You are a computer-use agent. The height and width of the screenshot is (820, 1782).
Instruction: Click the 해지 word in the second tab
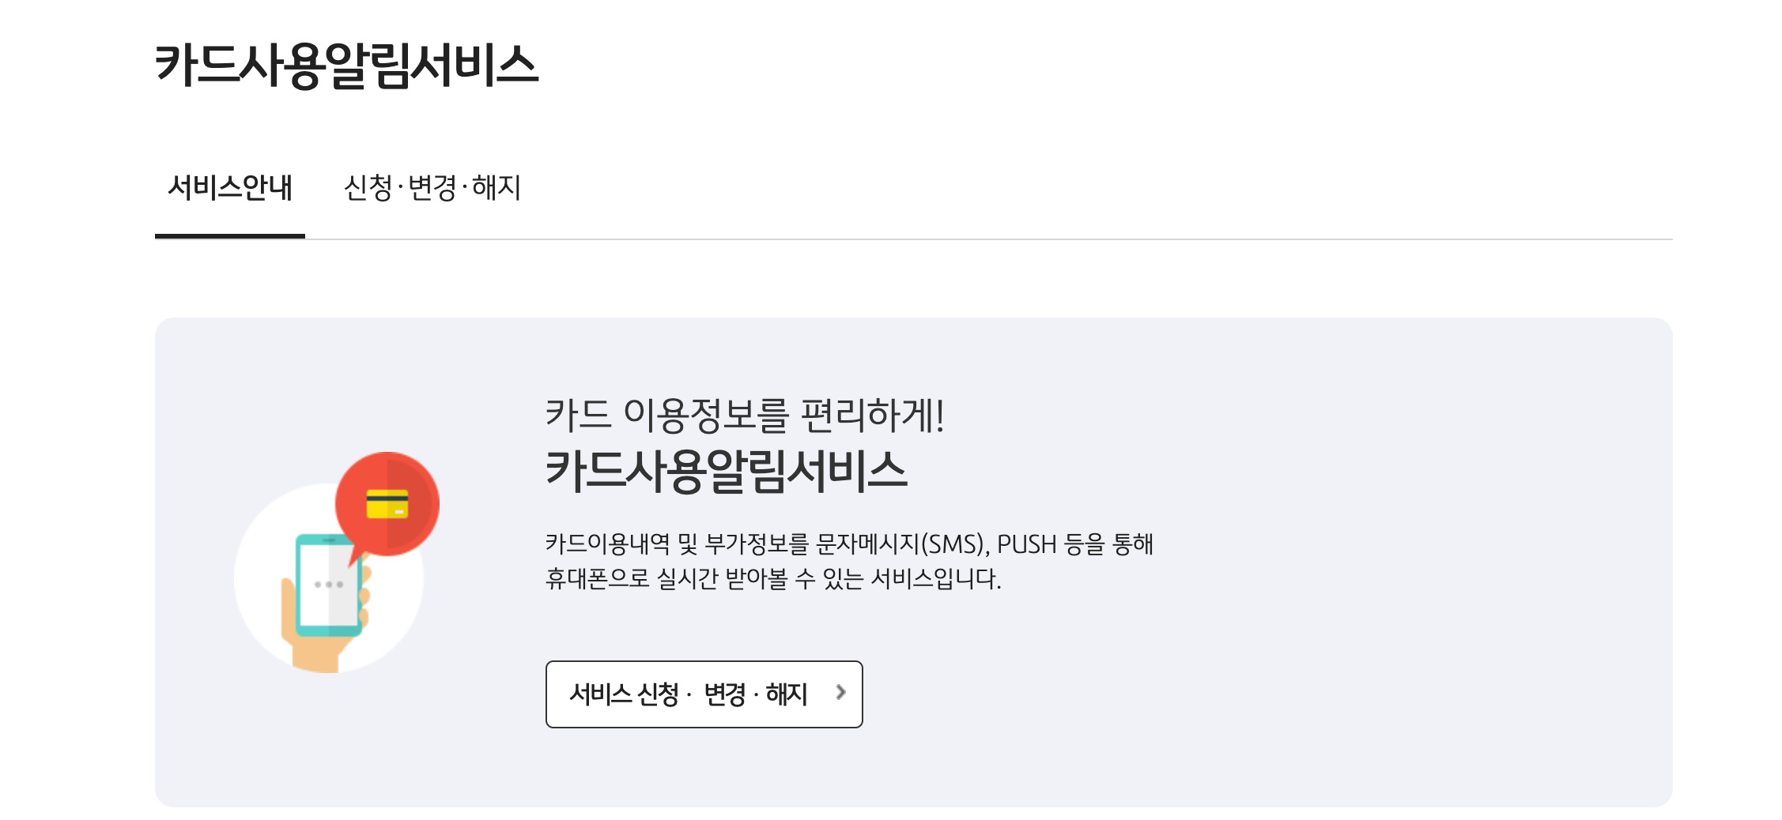[496, 188]
